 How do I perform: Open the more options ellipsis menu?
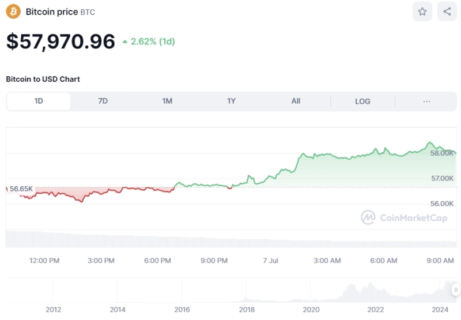pos(426,101)
